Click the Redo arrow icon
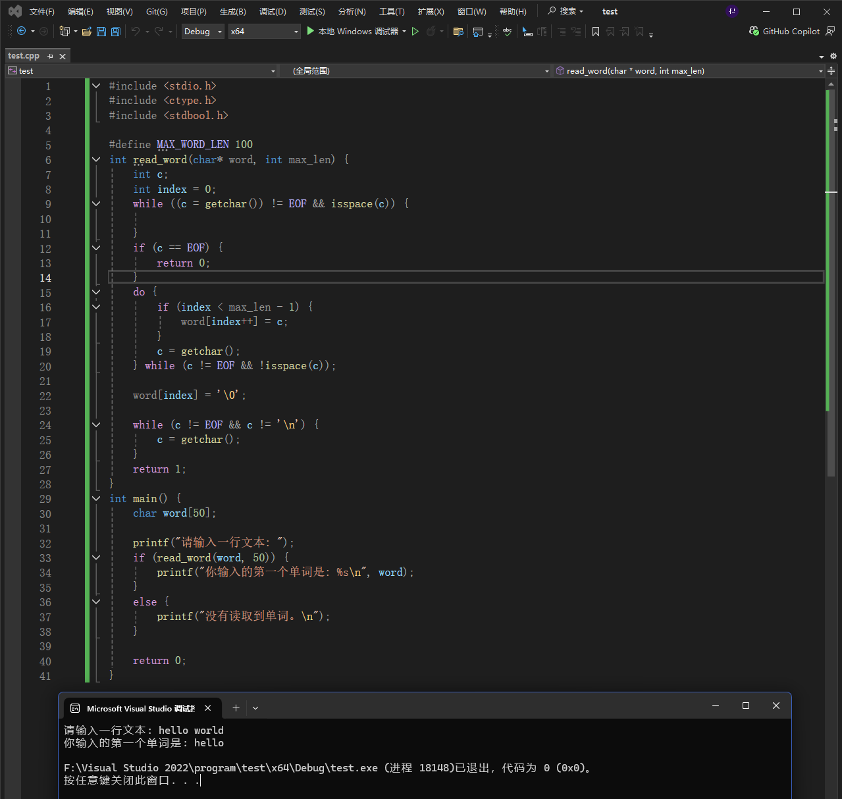Screen dimensions: 842x799 pyautogui.click(x=159, y=31)
